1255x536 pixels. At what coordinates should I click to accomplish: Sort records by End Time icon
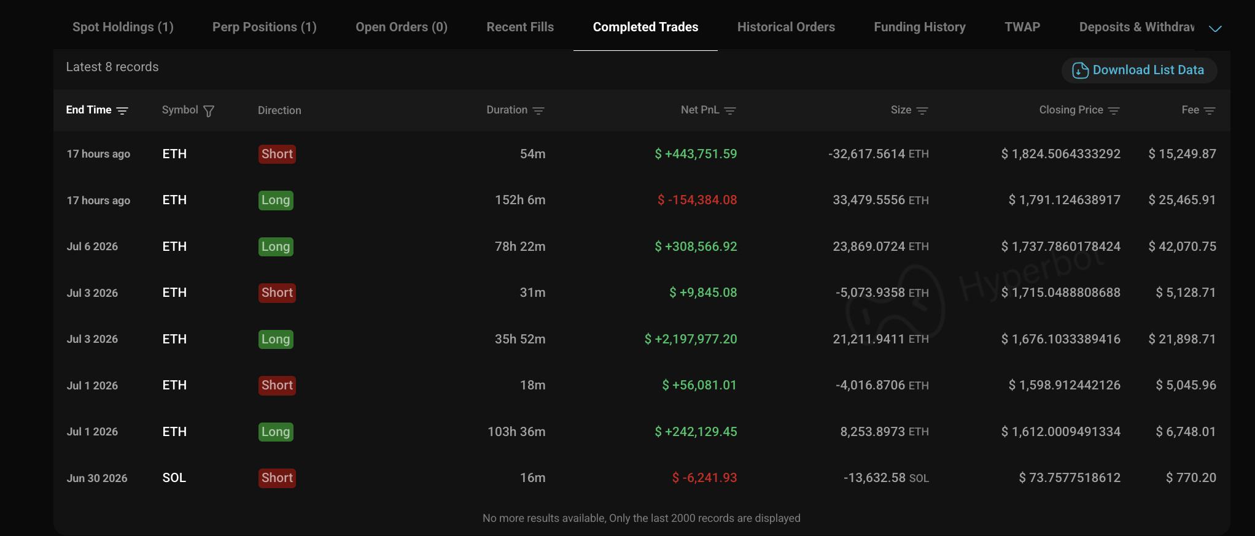pos(122,110)
